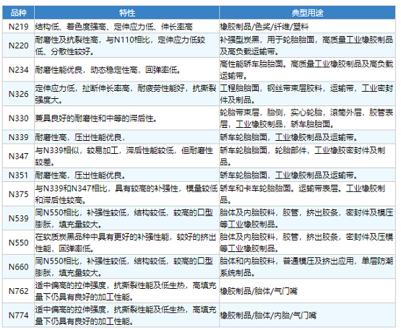The width and height of the screenshot is (401, 330).
Task: Click N762 characteristics starting 适中偏高的拉伸强度
Action: tap(126, 291)
